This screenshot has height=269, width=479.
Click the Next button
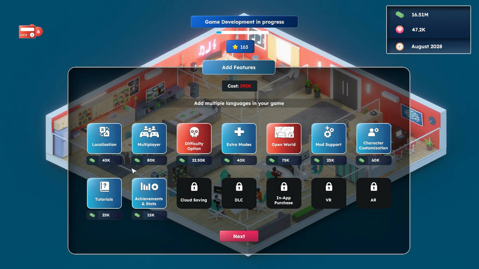tap(239, 236)
